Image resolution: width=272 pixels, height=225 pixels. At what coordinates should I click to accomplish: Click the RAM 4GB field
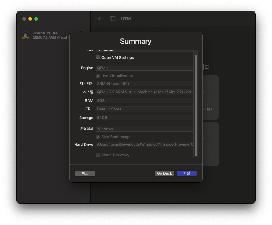145,101
